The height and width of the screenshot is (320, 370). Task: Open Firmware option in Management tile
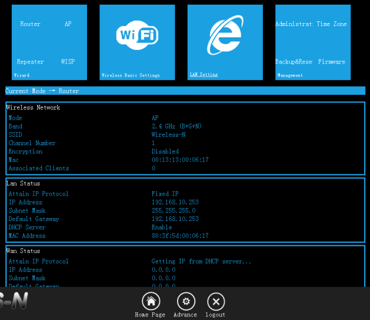point(332,62)
